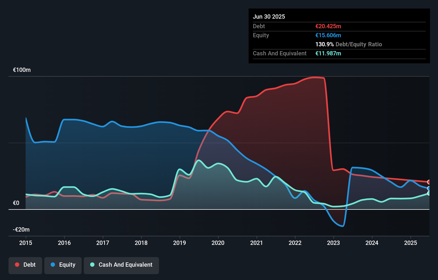This screenshot has width=438, height=280.
Task: Click the €20.425m Debt value in tooltip
Action: [328, 26]
